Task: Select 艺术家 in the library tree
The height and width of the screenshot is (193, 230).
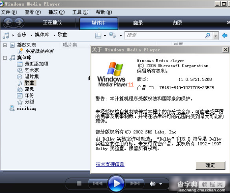Action: click(x=32, y=70)
